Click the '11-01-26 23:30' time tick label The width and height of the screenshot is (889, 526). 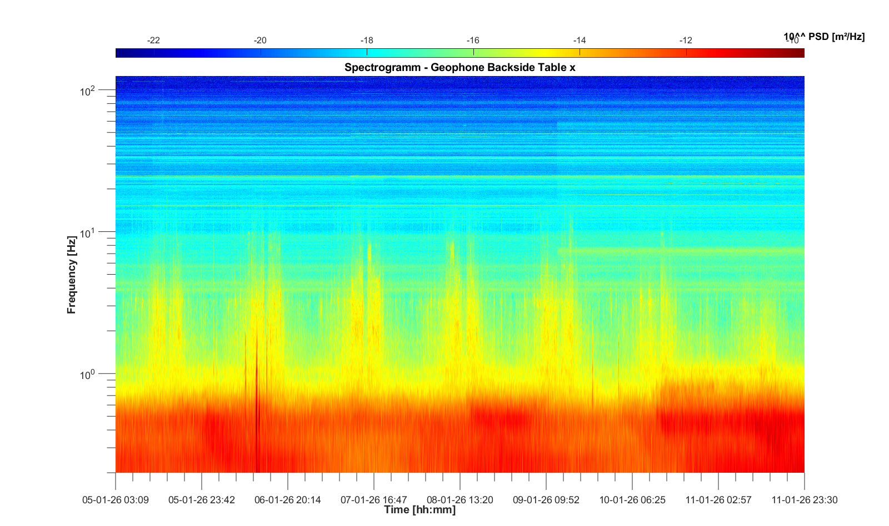(x=804, y=500)
